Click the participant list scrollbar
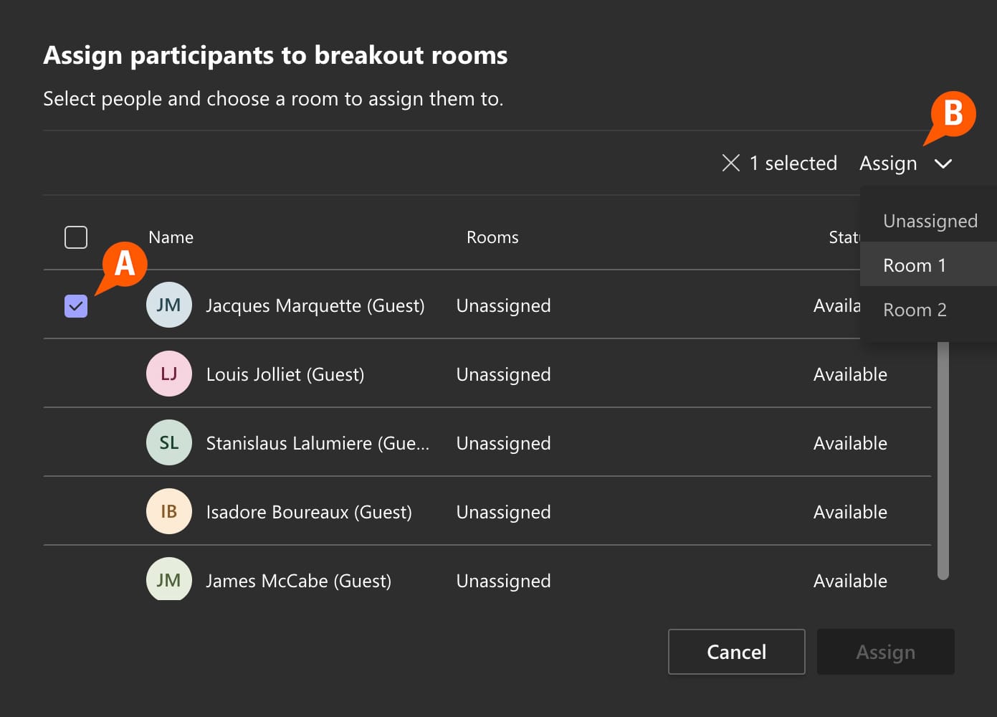 943,459
